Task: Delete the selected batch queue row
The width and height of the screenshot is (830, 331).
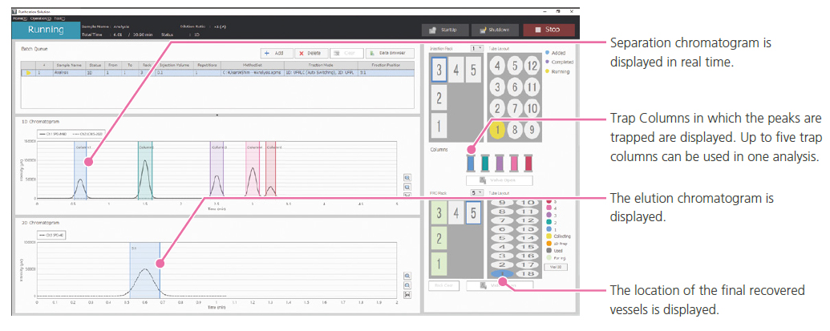Action: 310,54
